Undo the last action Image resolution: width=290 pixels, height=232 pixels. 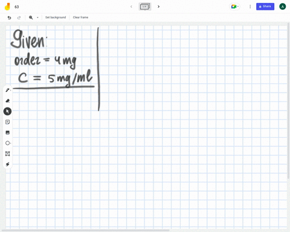[x=9, y=18]
